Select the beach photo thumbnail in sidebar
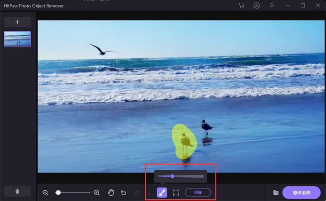 tap(17, 39)
